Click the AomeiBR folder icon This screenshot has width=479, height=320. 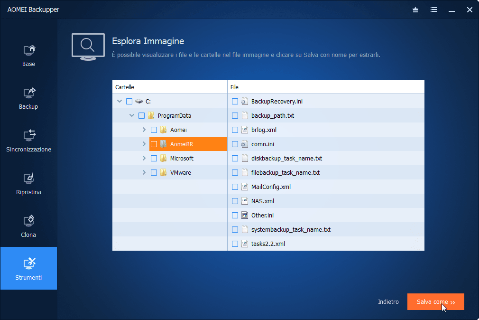pyautogui.click(x=164, y=144)
